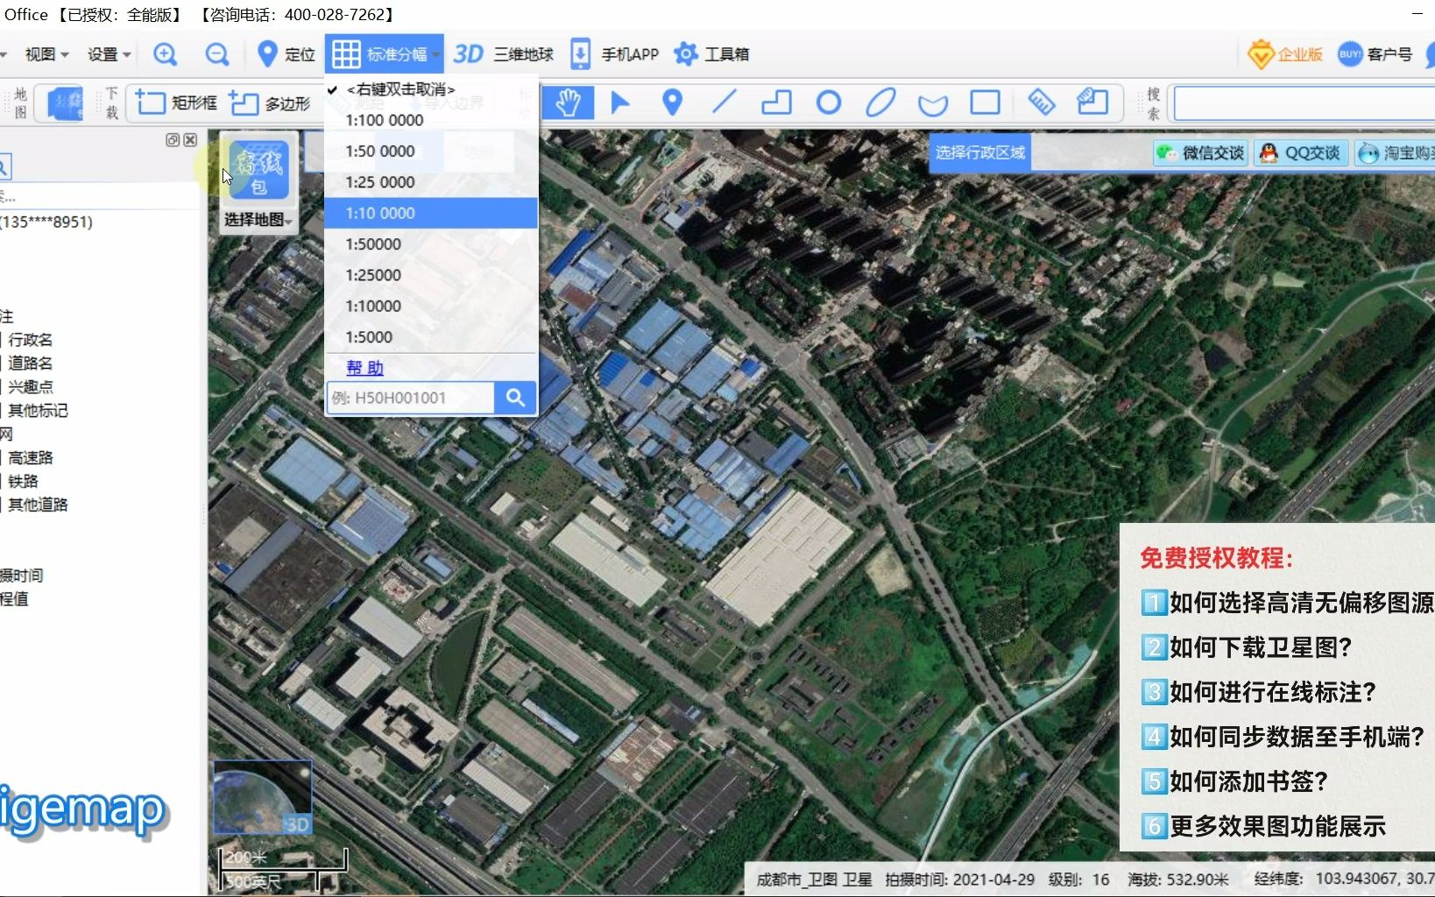Toggle the 道路名 label layer
Image resolution: width=1435 pixels, height=897 pixels.
point(31,364)
